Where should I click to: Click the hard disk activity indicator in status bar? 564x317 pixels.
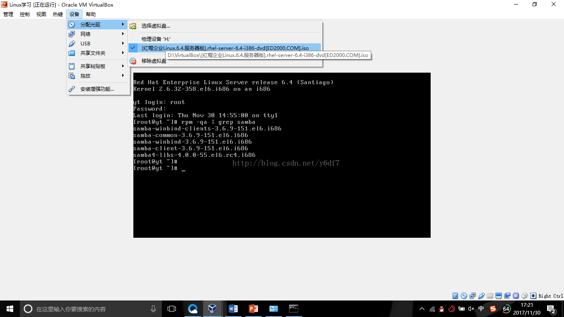(455, 296)
